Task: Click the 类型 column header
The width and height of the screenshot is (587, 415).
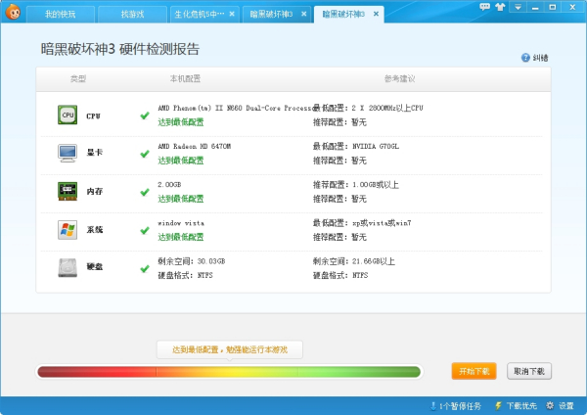Action: tap(78, 78)
